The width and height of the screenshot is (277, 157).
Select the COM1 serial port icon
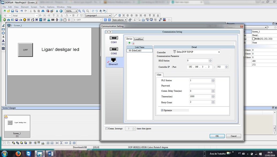[x=114, y=38]
